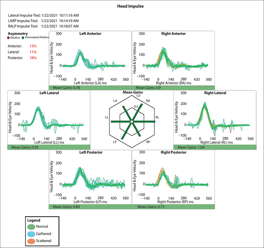Open the Left Posterior velocity trace plot
Viewport: 264px width, 248px height.
point(90,177)
